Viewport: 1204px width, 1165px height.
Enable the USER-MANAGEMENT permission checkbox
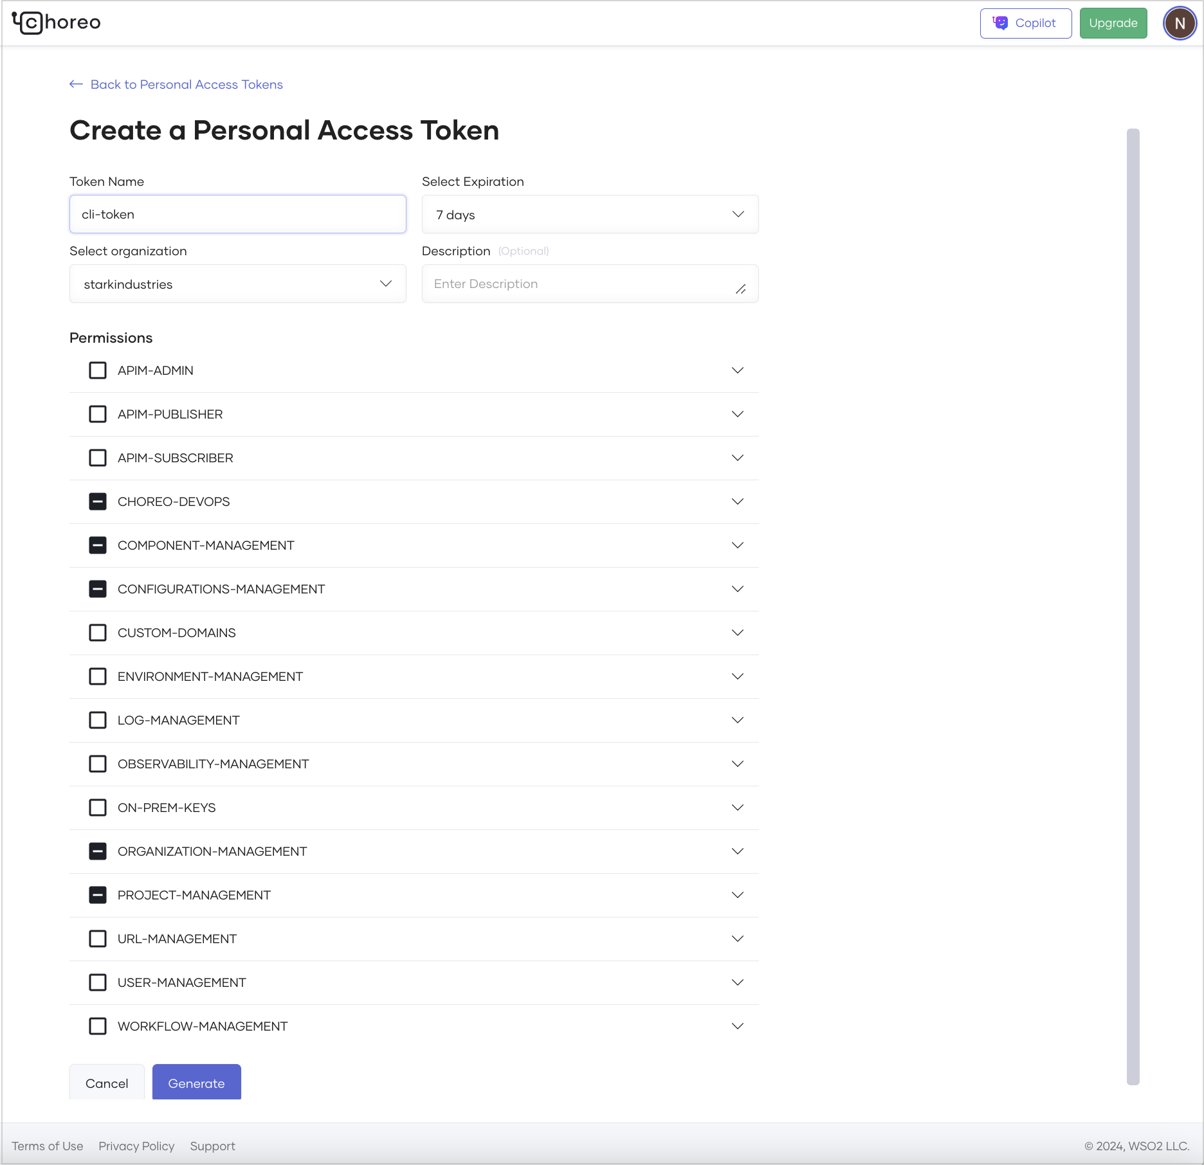coord(98,982)
